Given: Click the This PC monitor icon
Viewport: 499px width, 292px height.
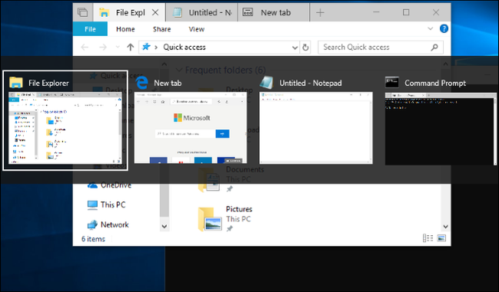Looking at the screenshot, I should pos(92,205).
